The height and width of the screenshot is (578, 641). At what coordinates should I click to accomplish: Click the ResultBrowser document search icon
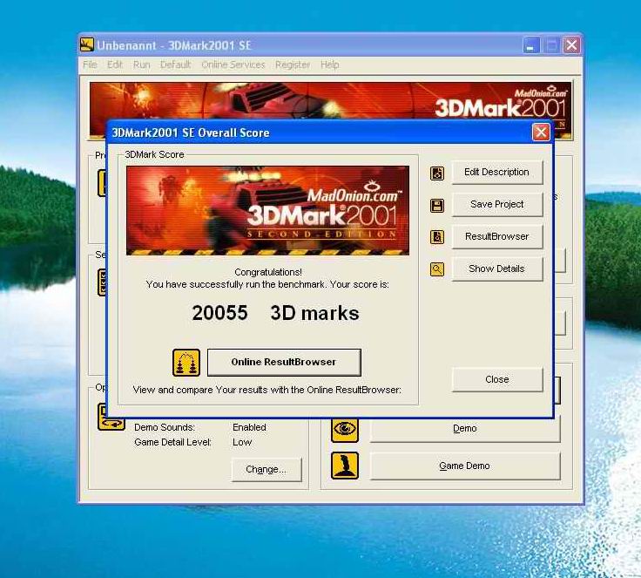437,237
